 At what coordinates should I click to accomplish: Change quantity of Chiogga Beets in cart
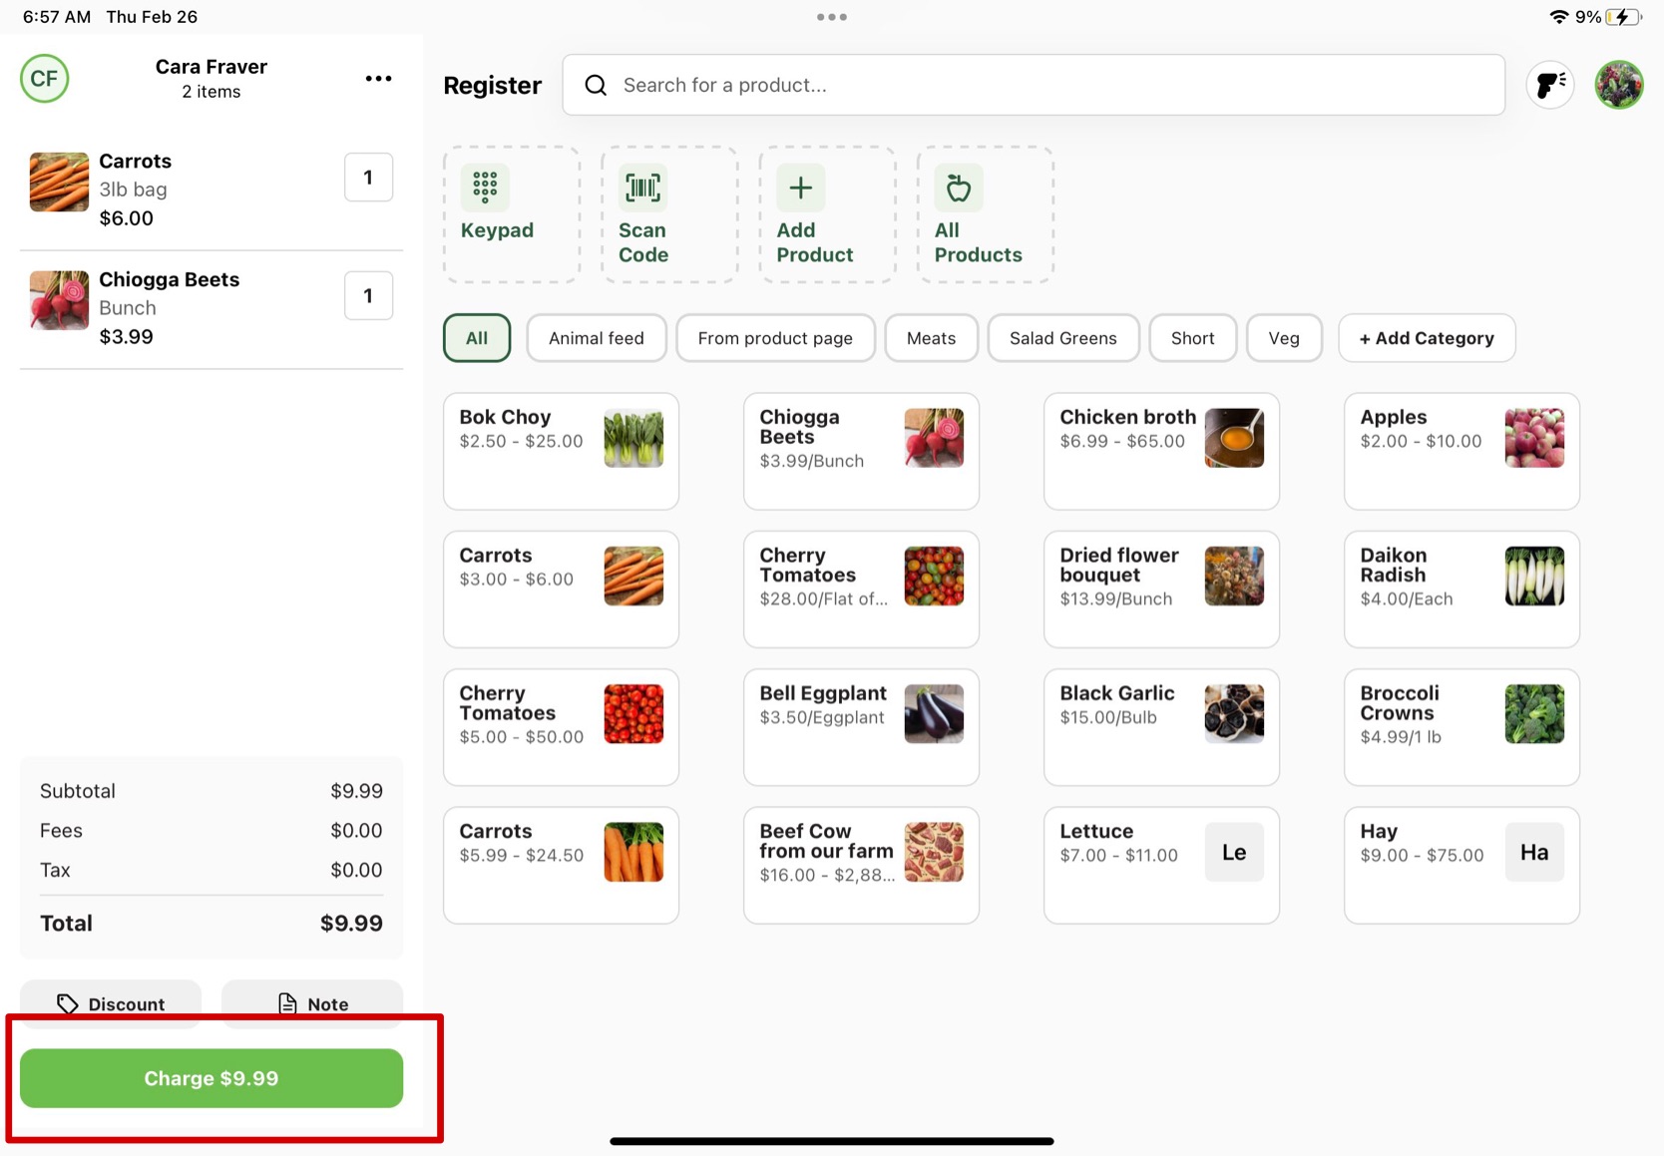[x=368, y=296]
